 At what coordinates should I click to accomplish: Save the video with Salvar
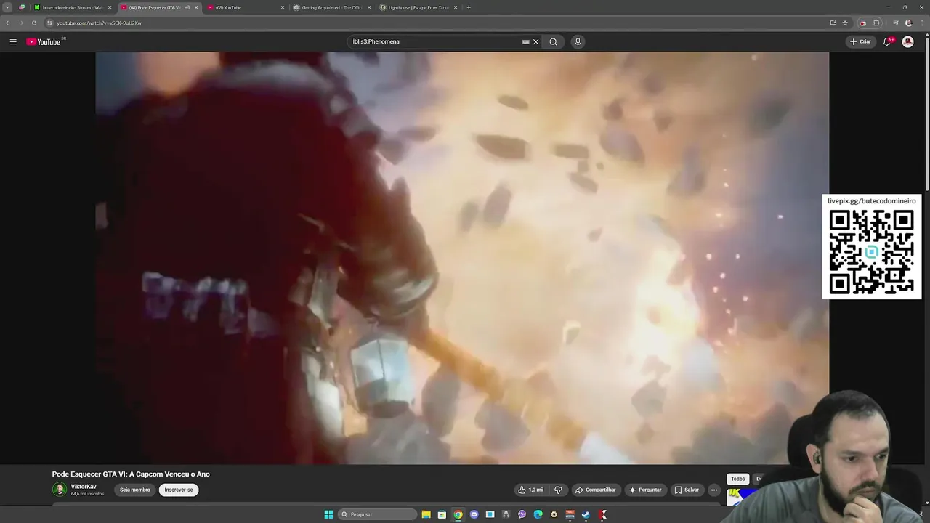pyautogui.click(x=687, y=490)
